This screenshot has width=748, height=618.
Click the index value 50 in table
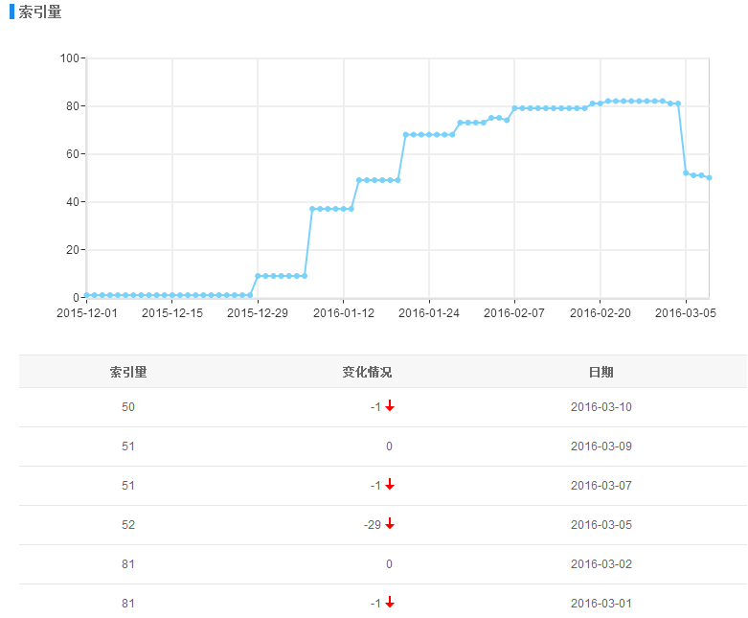tap(128, 407)
